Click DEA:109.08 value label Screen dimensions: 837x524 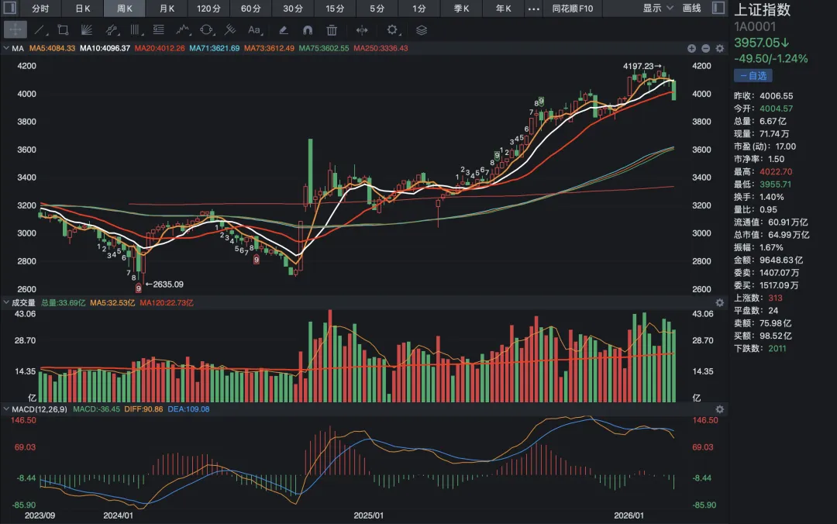188,409
